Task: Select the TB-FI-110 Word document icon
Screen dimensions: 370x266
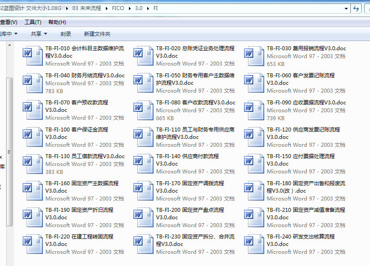Action: coord(143,137)
